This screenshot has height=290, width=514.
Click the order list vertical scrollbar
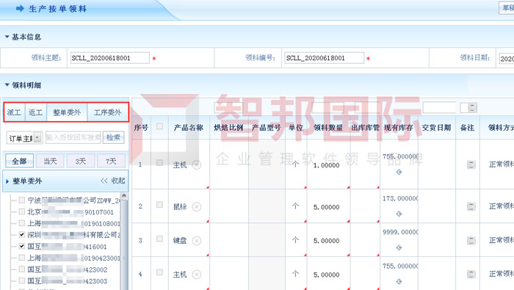tap(124, 242)
